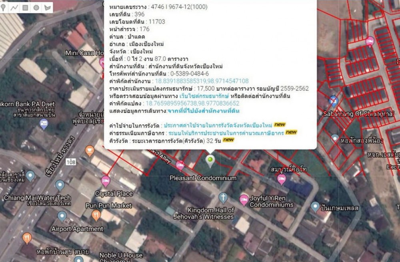Select the polygon drawing tool
This screenshot has height=262, width=400.
[x=47, y=7]
